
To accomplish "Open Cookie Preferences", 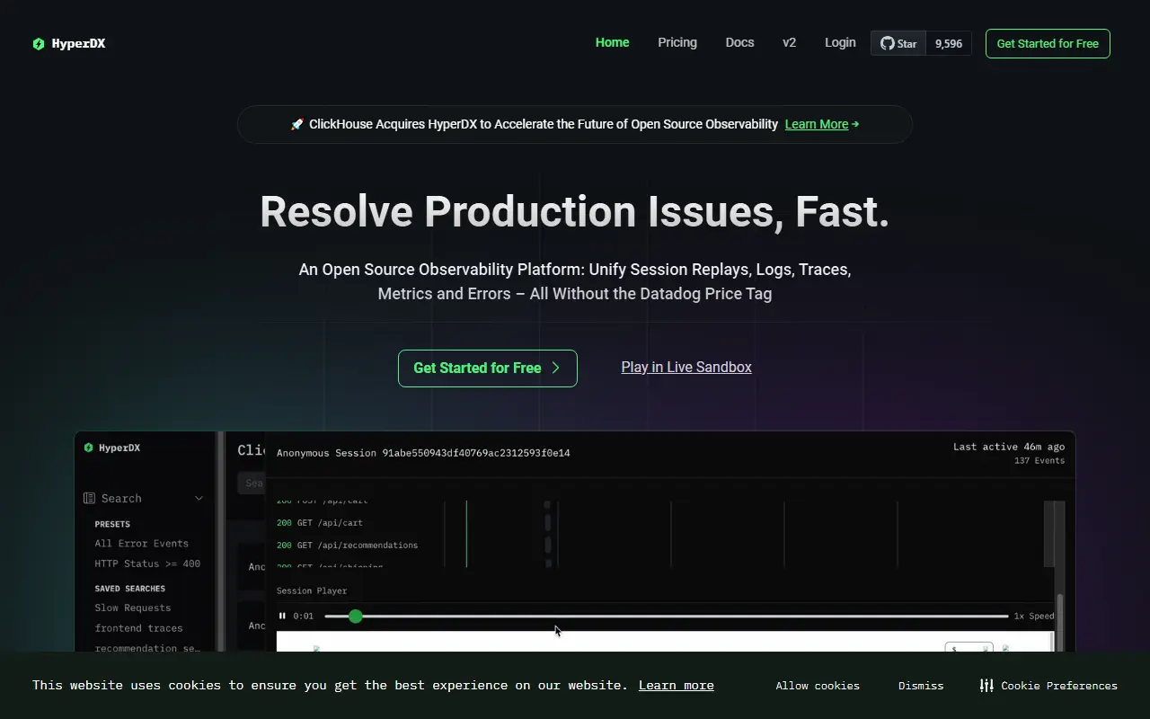I will tap(1048, 686).
